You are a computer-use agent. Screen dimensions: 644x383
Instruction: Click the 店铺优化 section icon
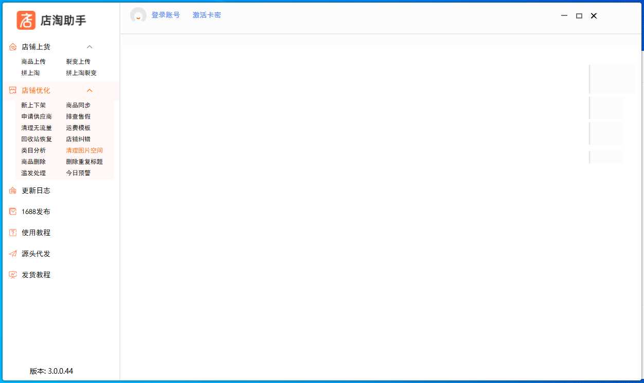click(x=12, y=90)
